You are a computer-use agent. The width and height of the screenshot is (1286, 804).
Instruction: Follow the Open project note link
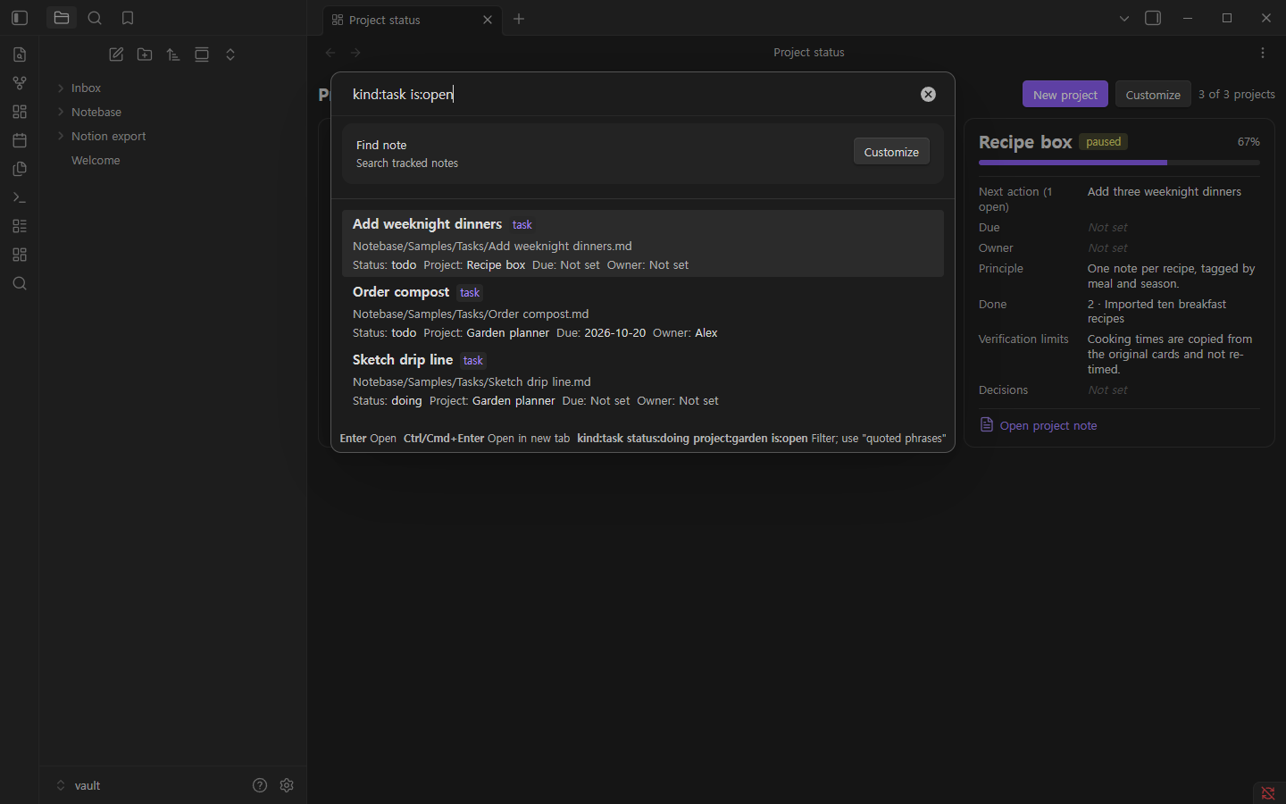[x=1048, y=425]
